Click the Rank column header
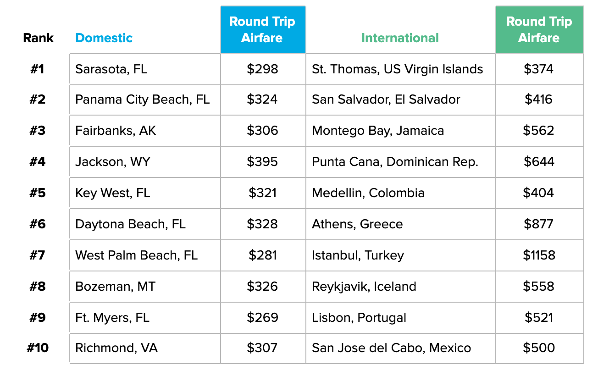This screenshot has height=376, width=598. click(x=38, y=38)
